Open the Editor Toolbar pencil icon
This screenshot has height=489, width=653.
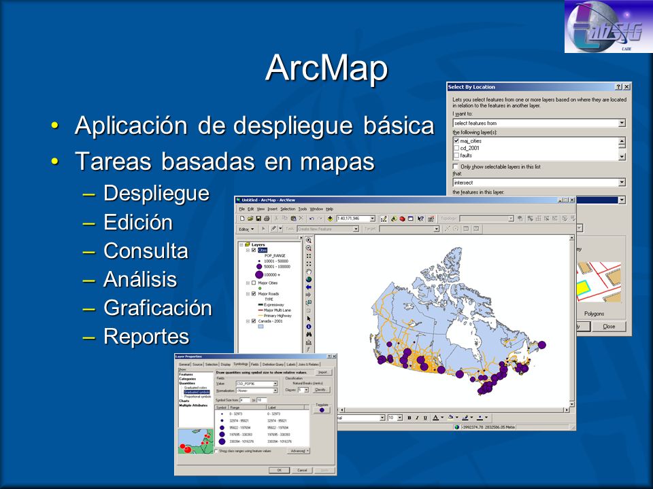pyautogui.click(x=384, y=218)
